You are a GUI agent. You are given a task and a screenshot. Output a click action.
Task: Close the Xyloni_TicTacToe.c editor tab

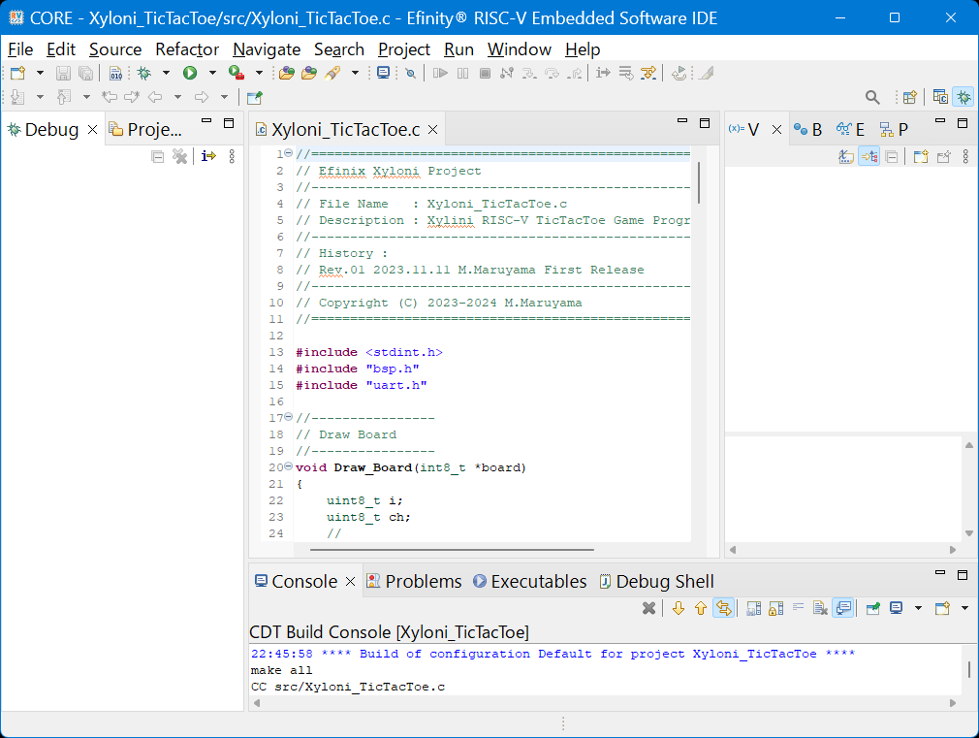(x=432, y=130)
